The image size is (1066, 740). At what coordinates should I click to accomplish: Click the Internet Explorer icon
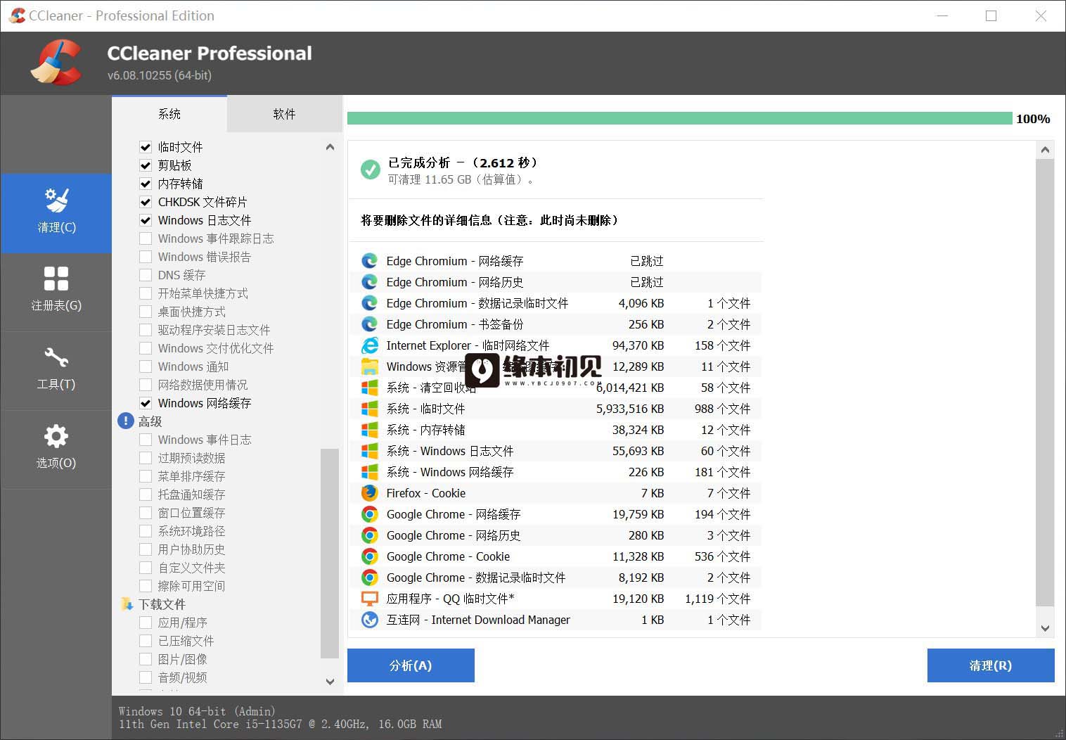[x=369, y=345]
